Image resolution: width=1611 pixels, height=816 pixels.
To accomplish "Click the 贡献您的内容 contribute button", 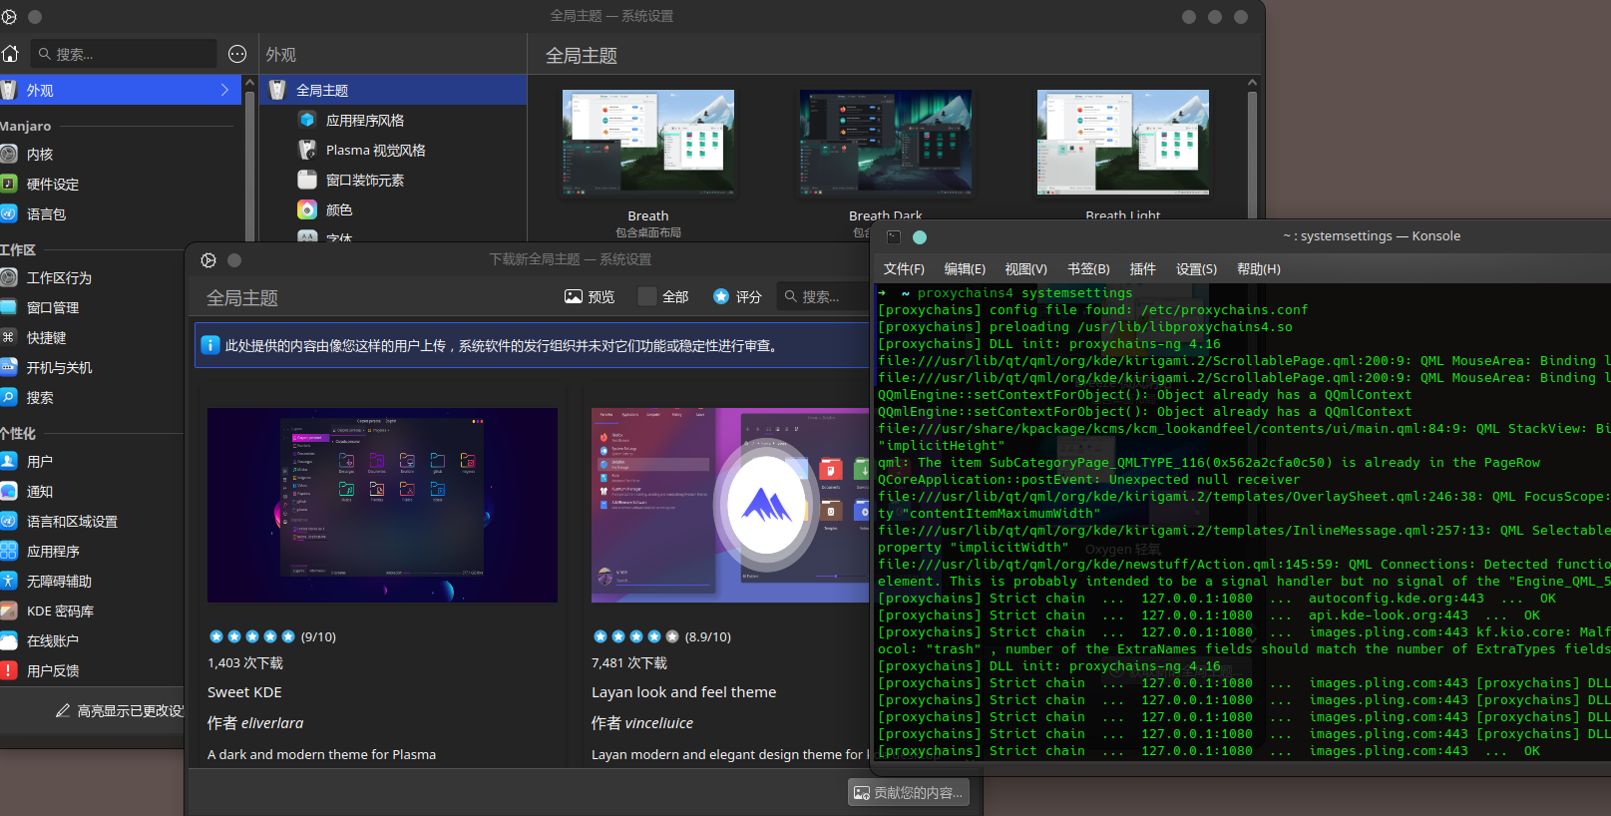I will [x=908, y=793].
